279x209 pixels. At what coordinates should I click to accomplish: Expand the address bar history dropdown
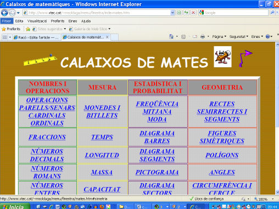(x=172, y=13)
